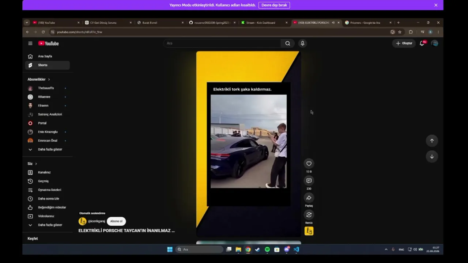Mute the audio-playing ELEKTRİKLİ PORSCHE tab
The image size is (468, 263).
click(333, 23)
